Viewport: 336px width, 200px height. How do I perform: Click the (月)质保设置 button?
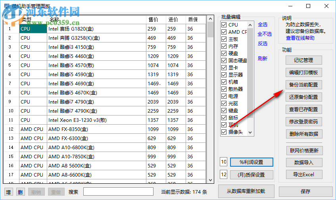point(252,175)
